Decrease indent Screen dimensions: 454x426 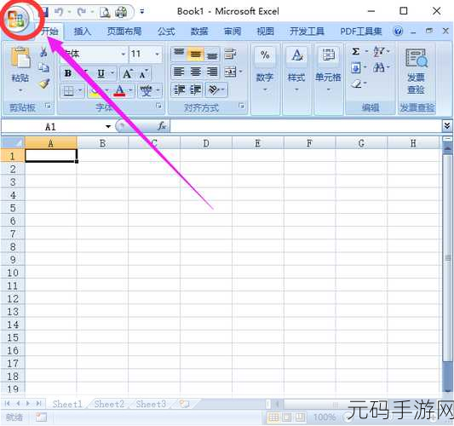(180, 89)
